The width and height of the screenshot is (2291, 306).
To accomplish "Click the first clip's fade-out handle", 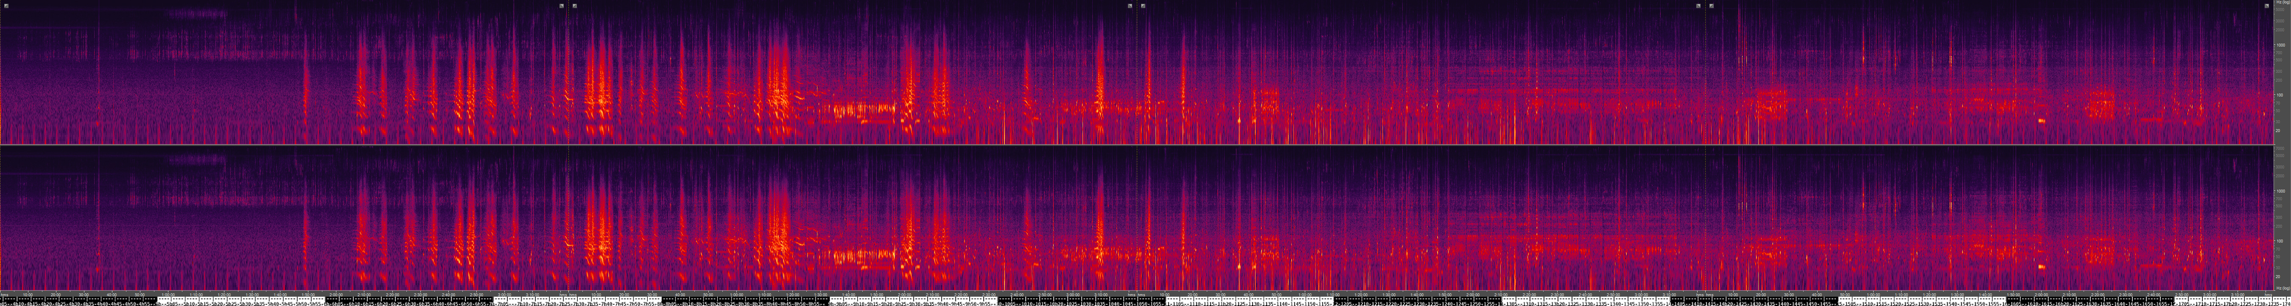I will click(x=561, y=6).
